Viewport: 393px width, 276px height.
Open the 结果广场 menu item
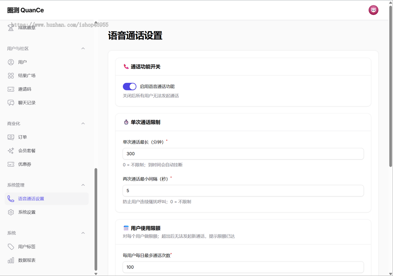47,76
